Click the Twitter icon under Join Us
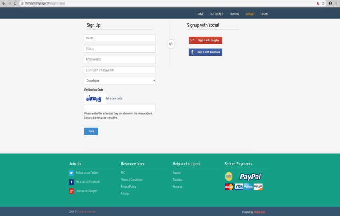The height and width of the screenshot is (216, 340). tap(71, 173)
